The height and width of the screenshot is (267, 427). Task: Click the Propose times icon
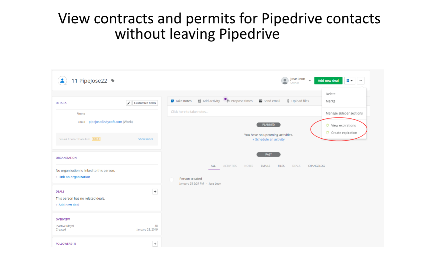point(227,100)
